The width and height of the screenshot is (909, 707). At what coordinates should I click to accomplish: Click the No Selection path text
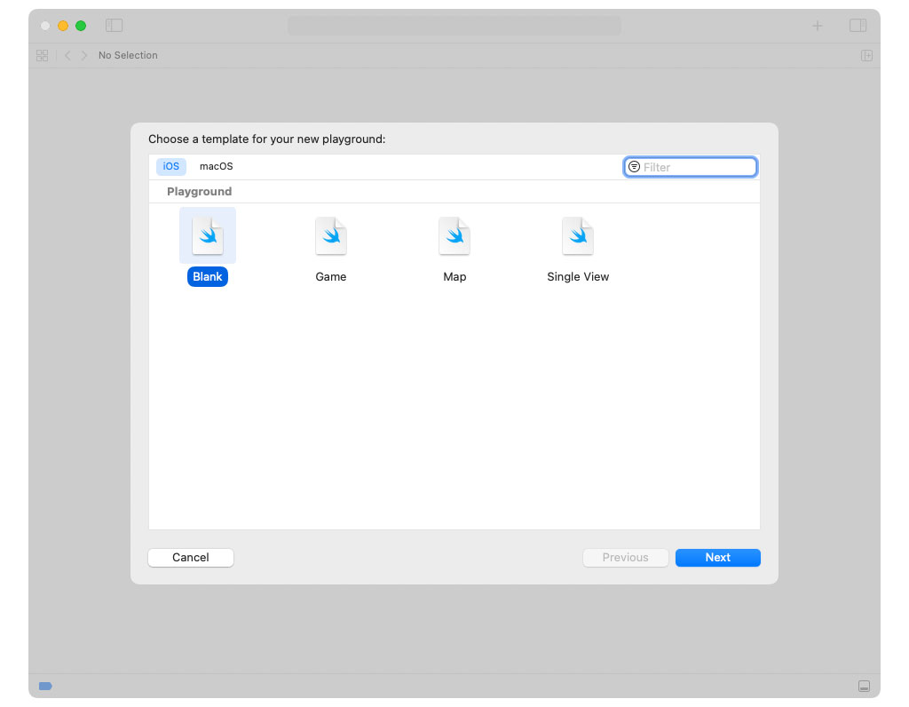(128, 55)
